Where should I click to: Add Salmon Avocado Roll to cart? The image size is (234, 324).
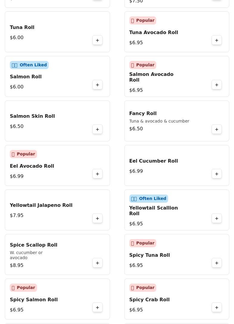click(217, 85)
